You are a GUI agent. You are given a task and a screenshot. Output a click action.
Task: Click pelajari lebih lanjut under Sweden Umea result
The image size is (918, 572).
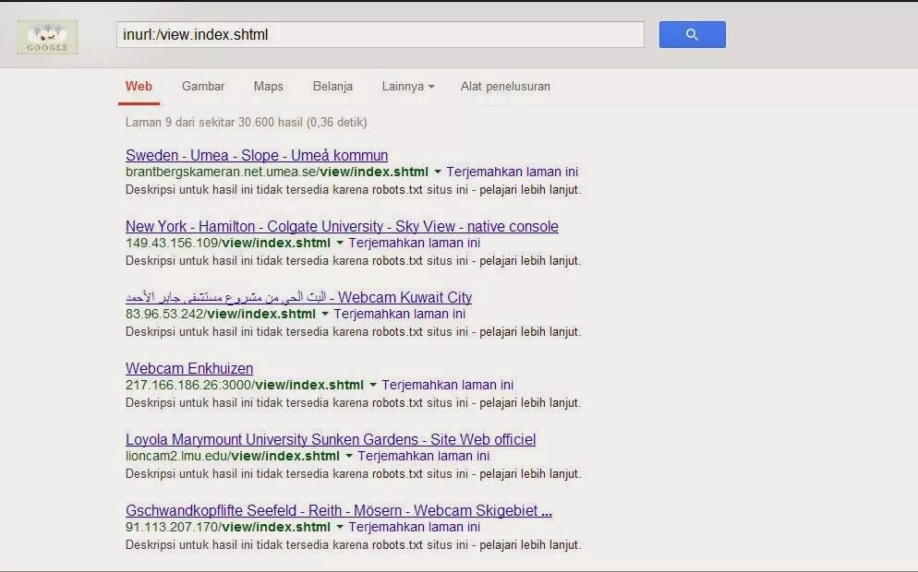point(529,189)
